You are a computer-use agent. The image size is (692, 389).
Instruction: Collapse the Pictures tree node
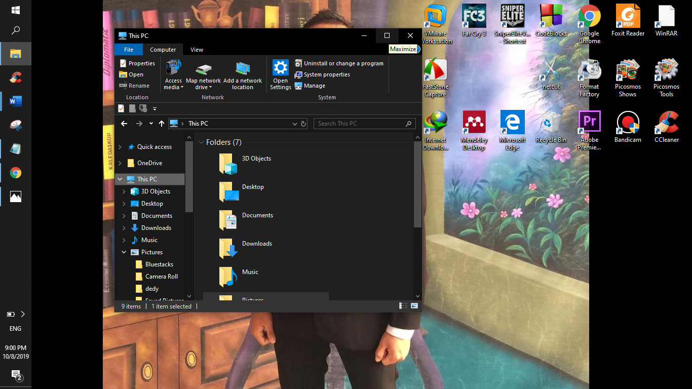coord(124,252)
